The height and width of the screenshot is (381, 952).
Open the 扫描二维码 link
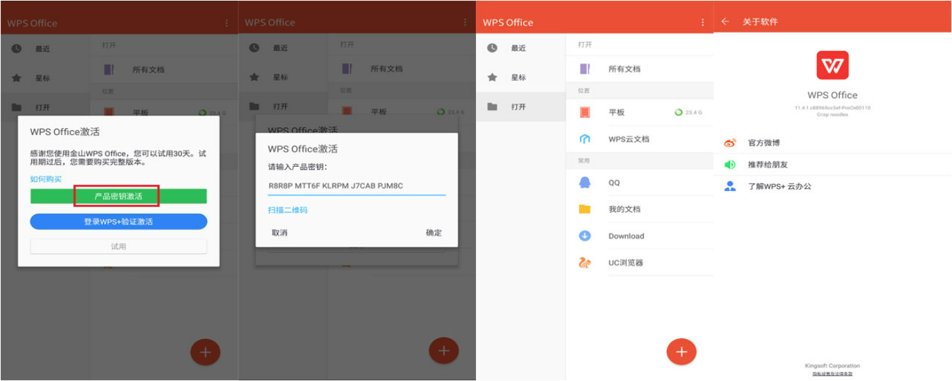pos(287,210)
